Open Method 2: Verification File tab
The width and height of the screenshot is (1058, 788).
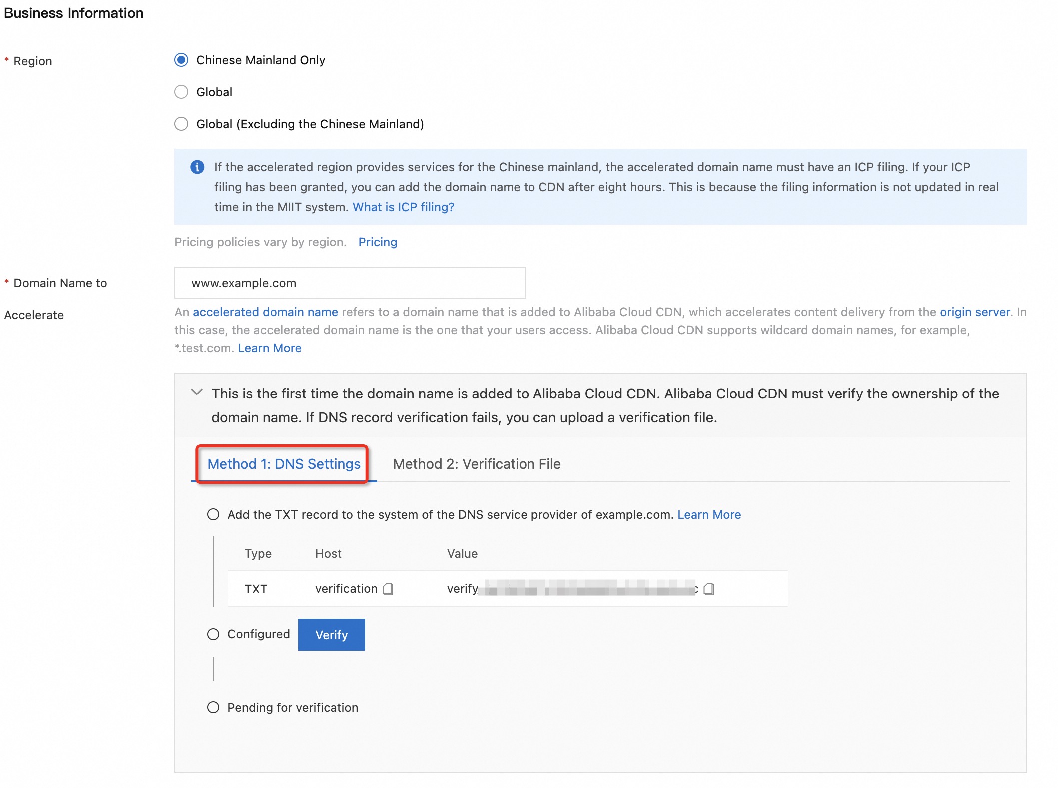tap(477, 464)
